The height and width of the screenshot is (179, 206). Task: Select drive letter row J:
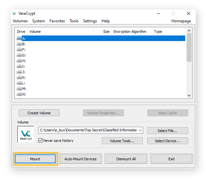coord(101,72)
